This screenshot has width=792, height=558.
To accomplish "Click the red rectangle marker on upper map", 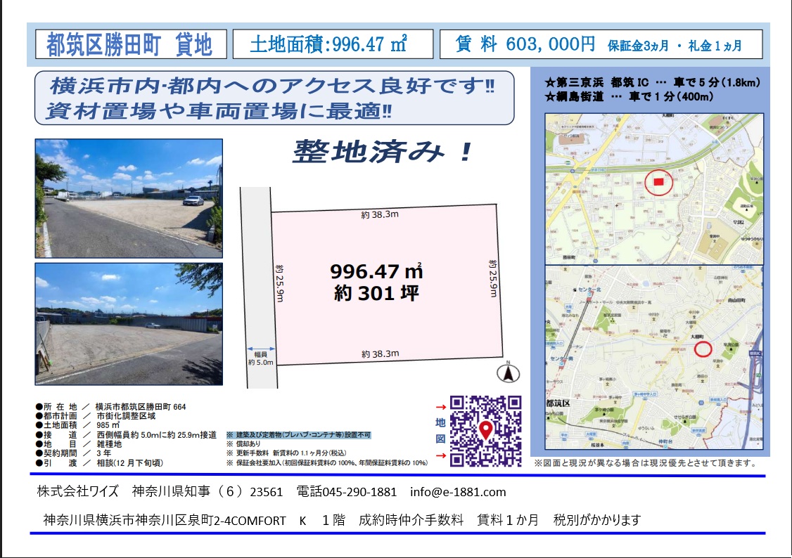I will tap(658, 182).
